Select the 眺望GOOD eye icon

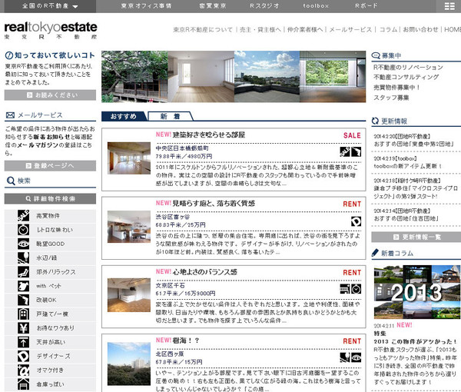click(x=22, y=244)
